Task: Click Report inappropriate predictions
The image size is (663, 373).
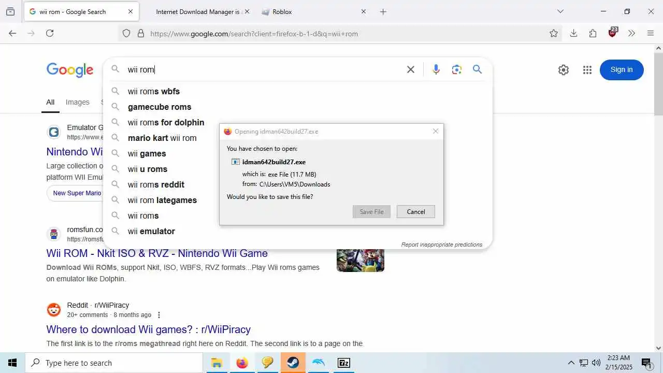Action: click(x=442, y=245)
